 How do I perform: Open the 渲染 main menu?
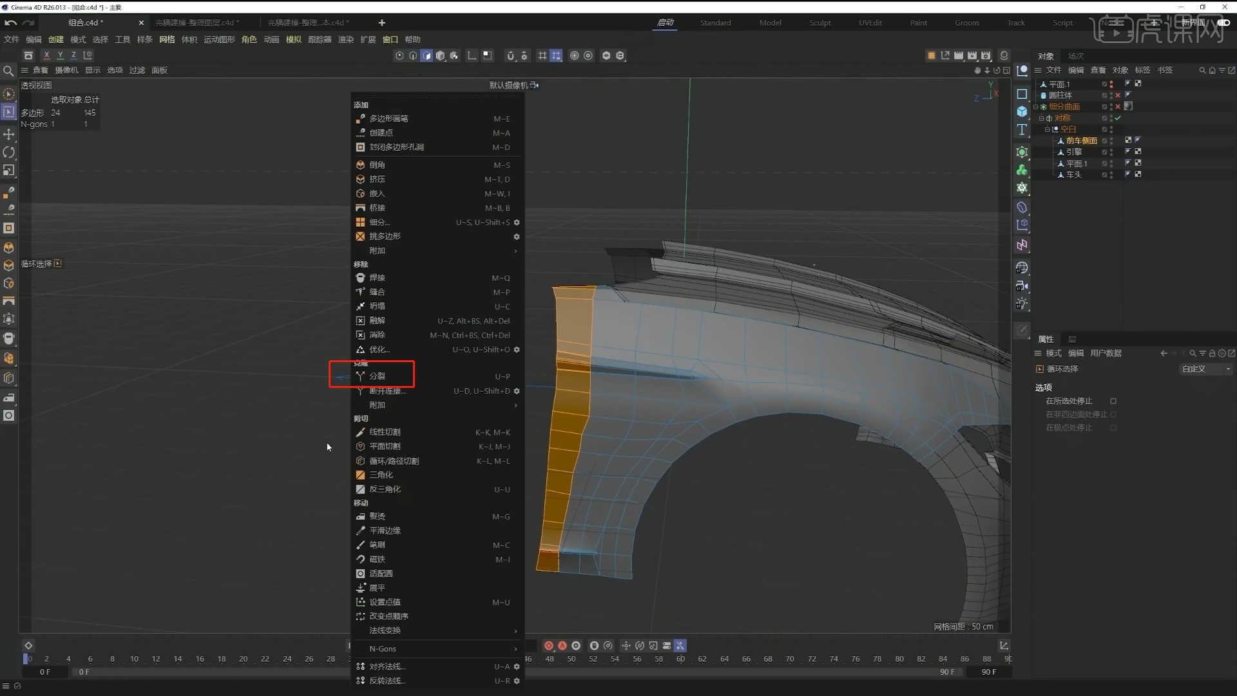pos(346,39)
